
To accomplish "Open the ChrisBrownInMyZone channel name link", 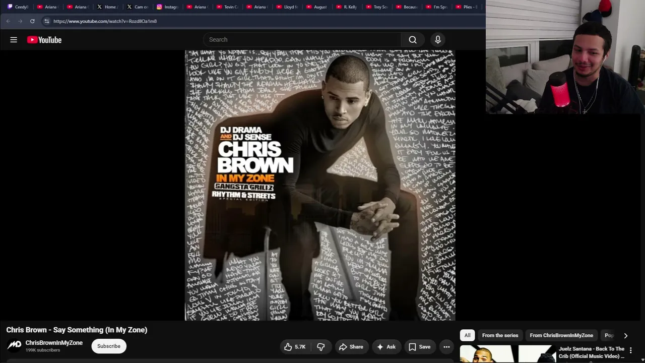I will click(54, 343).
